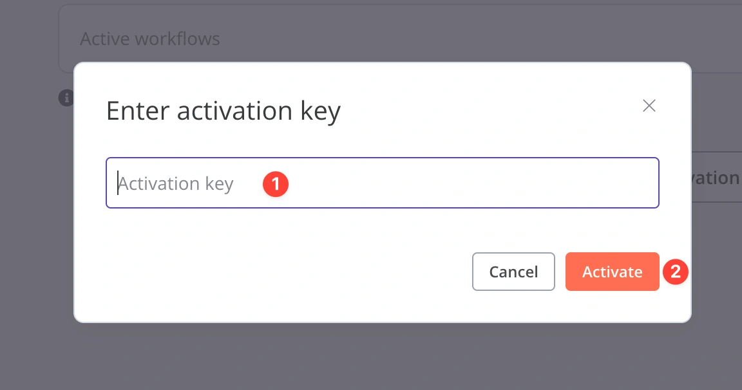Click the info icon left of dialog
The height and width of the screenshot is (390, 742).
(66, 98)
